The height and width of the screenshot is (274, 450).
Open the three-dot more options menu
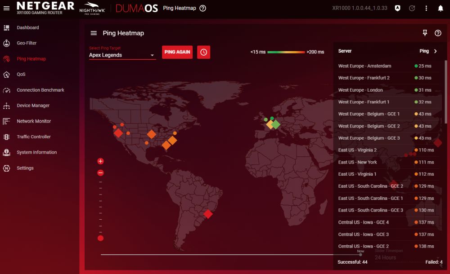click(x=426, y=9)
